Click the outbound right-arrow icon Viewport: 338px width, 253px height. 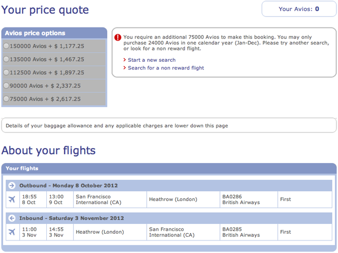pos(12,185)
